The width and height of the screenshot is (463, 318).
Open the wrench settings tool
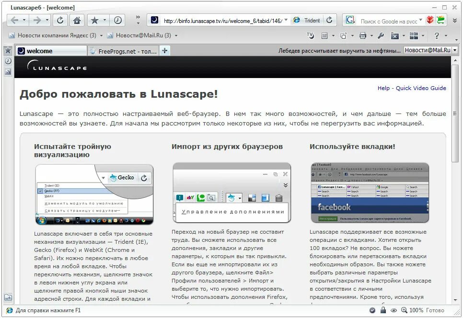click(381, 36)
